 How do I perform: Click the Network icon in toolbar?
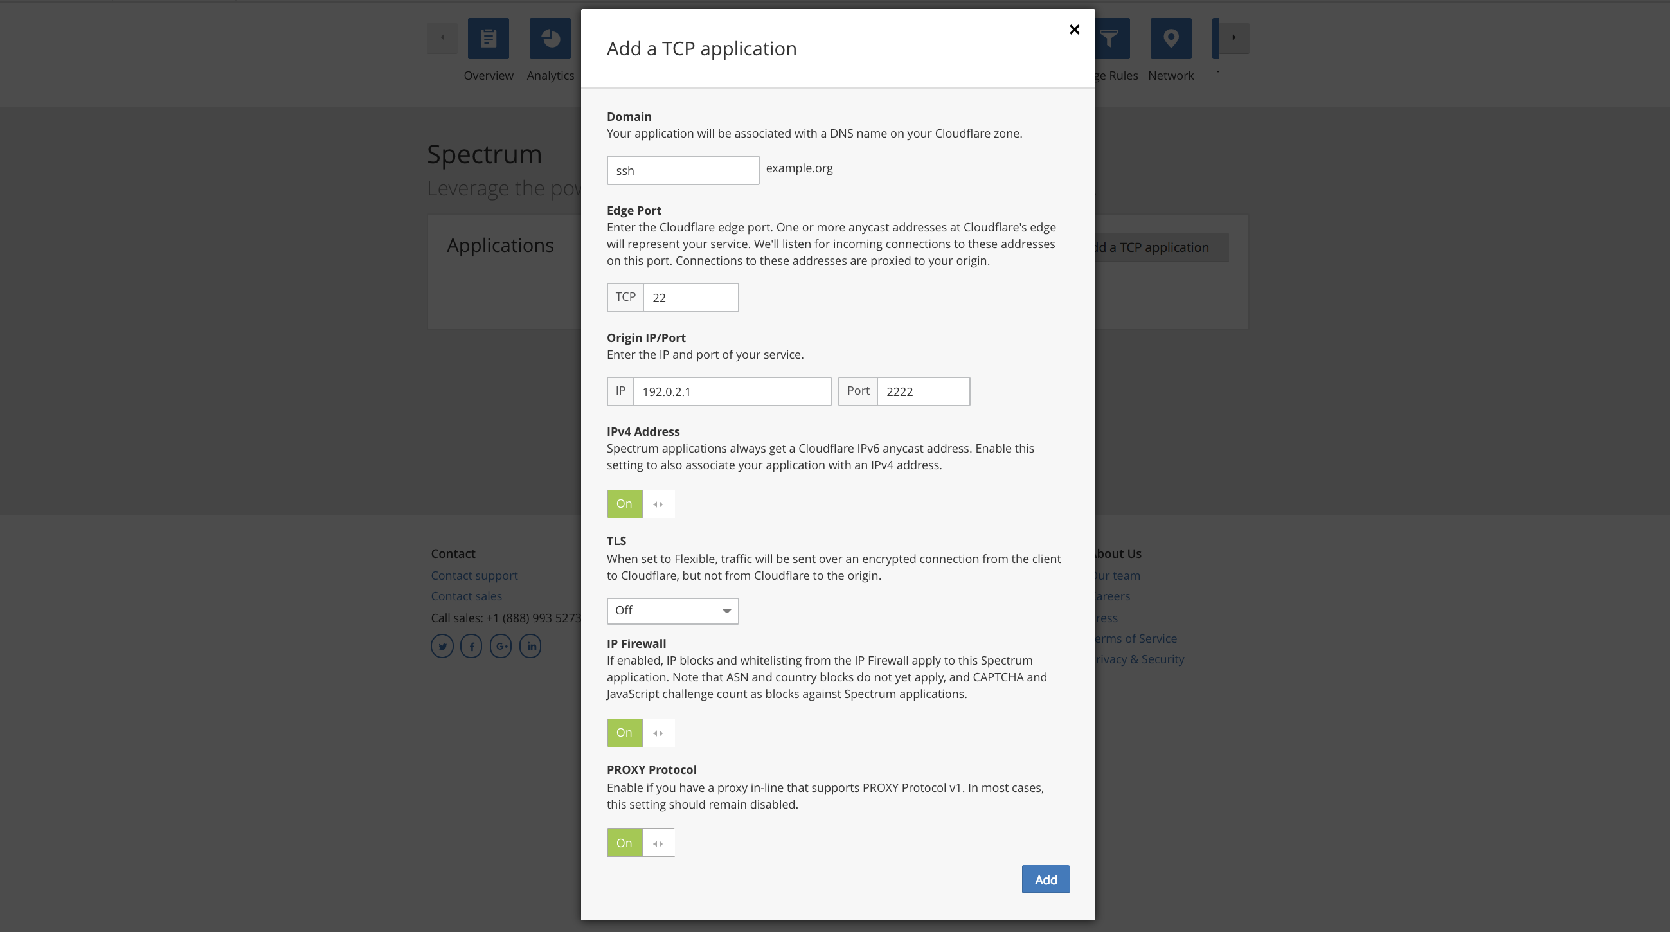coord(1170,38)
